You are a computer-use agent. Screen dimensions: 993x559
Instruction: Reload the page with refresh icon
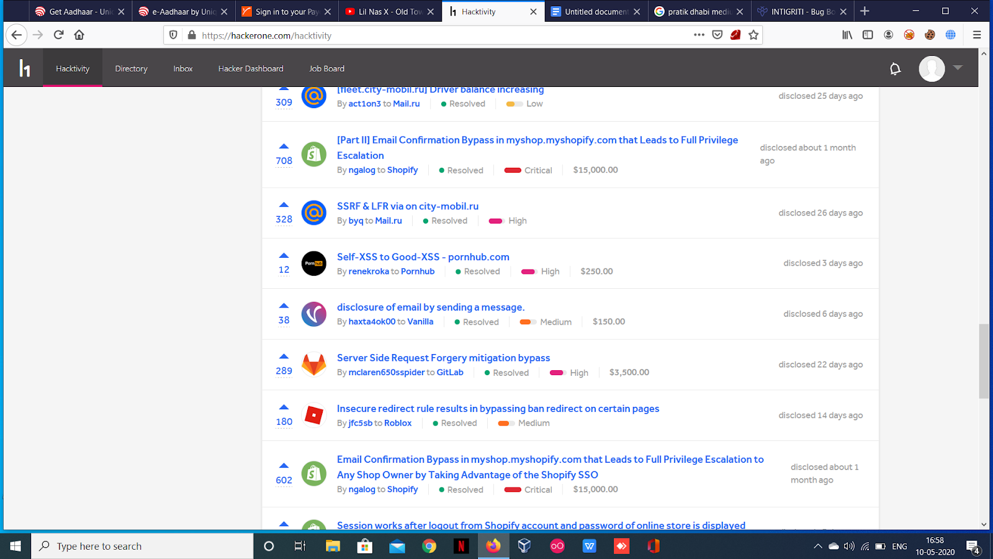click(58, 35)
